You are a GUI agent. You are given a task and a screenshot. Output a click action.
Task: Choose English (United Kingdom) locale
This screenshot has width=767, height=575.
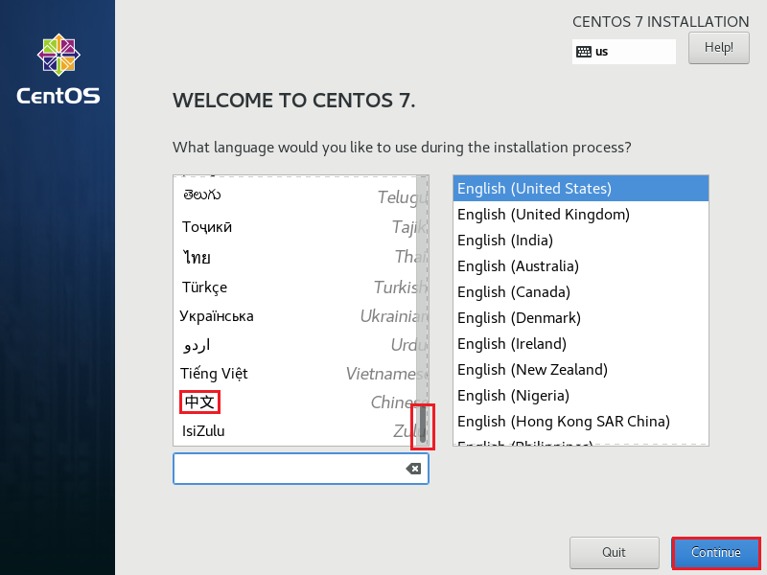click(581, 214)
